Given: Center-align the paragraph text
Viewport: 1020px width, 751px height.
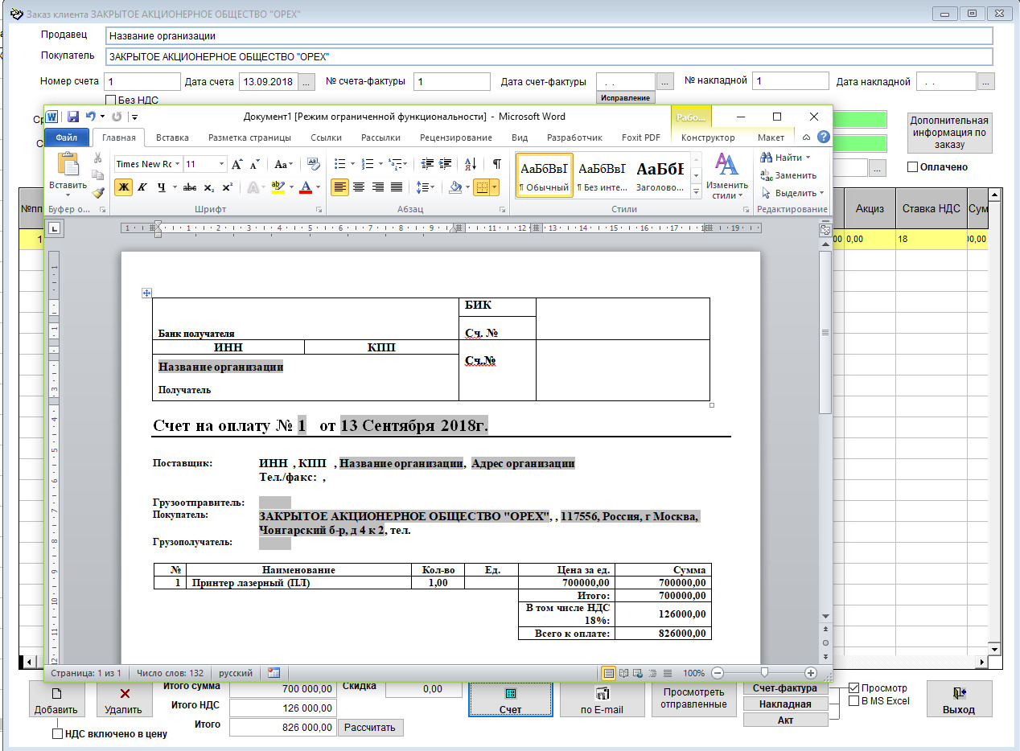Looking at the screenshot, I should 359,187.
